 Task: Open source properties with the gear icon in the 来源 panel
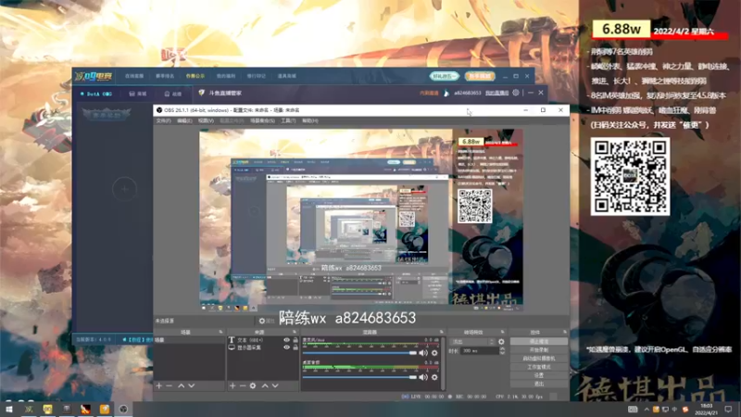click(x=253, y=385)
